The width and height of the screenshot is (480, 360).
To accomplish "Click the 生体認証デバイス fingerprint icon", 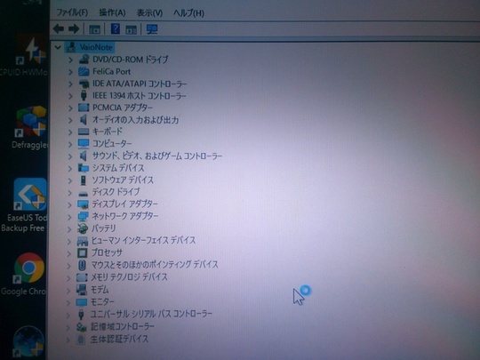I will coord(81,340).
